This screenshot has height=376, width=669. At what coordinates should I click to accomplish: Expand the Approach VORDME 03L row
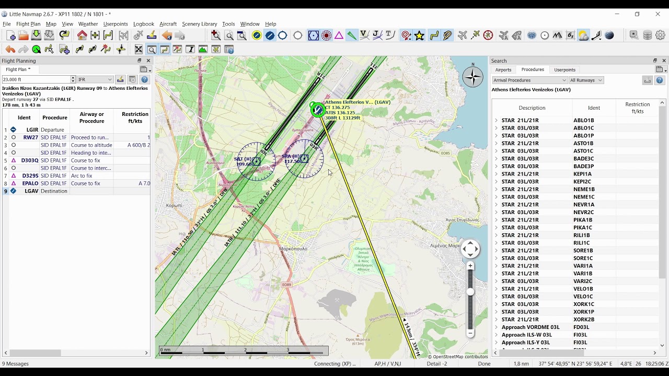(x=496, y=327)
